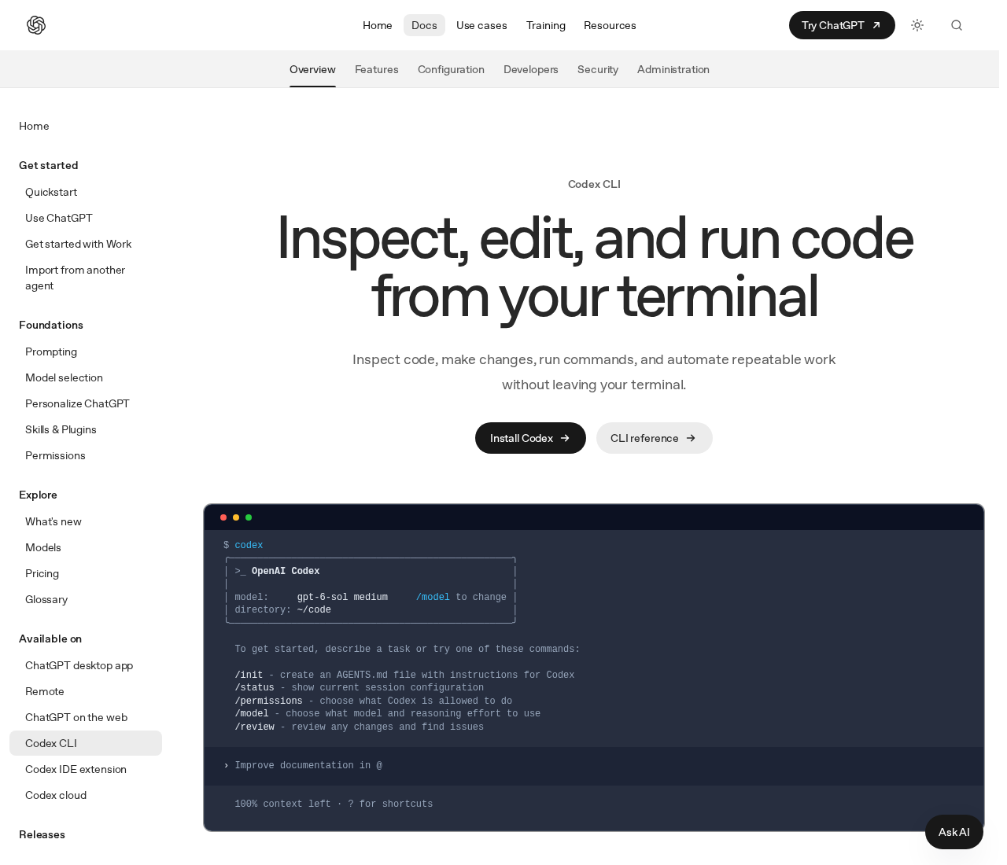
Task: Open Quickstart in the sidebar
Action: [x=51, y=192]
